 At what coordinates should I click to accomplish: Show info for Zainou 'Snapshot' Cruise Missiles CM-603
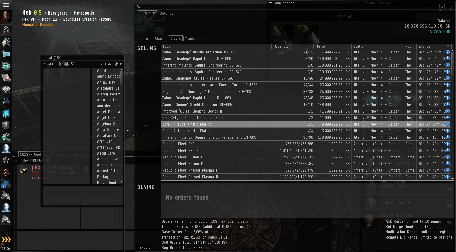(448, 78)
